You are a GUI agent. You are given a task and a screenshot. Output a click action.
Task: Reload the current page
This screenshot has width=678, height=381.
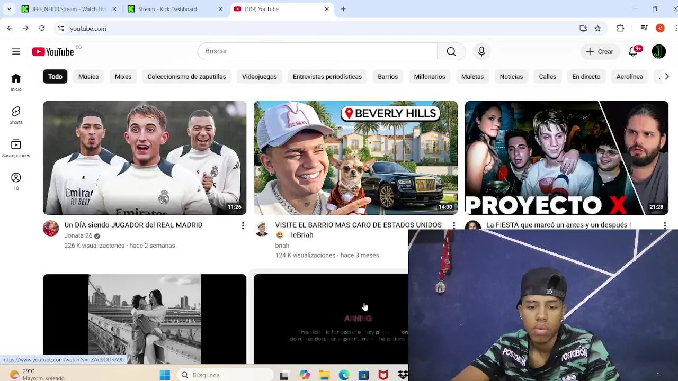42,28
